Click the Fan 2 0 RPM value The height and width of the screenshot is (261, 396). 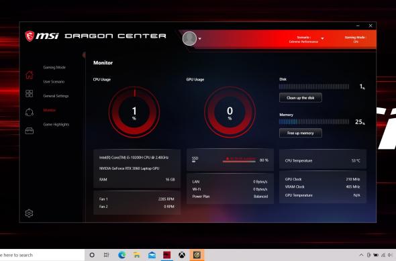coord(169,207)
